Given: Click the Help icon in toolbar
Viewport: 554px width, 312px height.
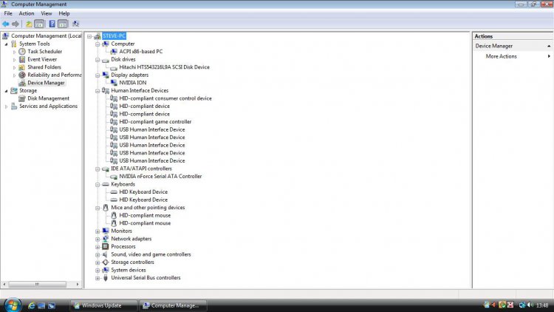Looking at the screenshot, I should tap(52, 24).
